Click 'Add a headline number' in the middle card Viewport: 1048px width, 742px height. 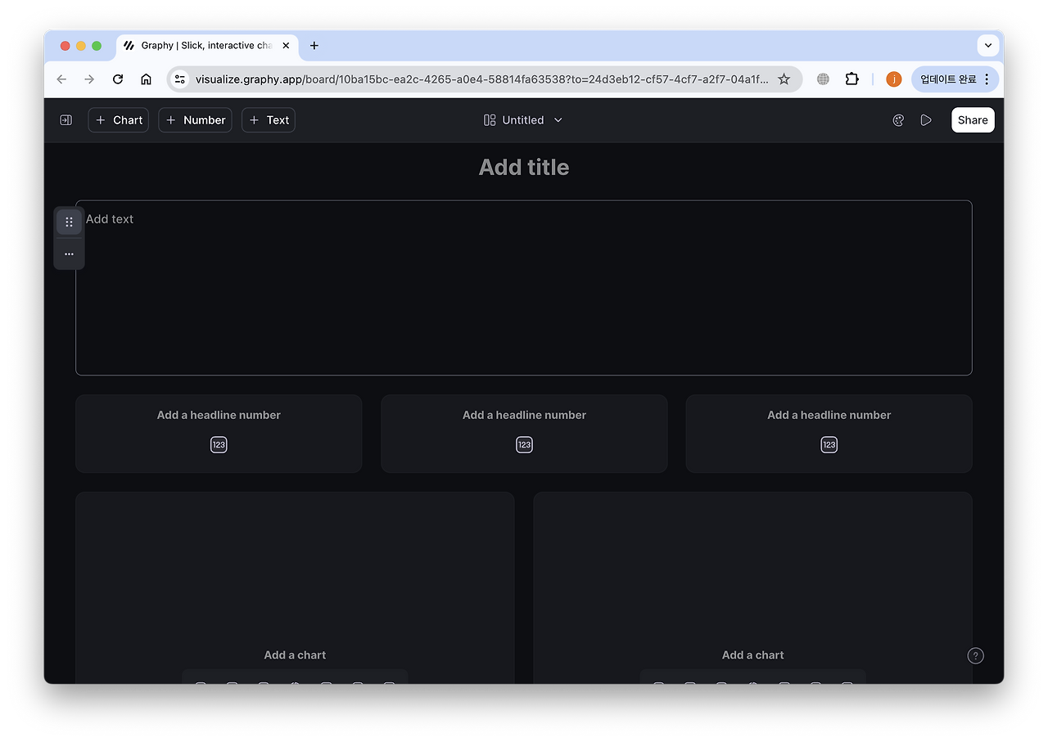(x=524, y=415)
